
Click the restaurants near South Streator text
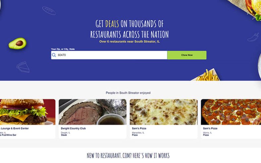(x=129, y=41)
